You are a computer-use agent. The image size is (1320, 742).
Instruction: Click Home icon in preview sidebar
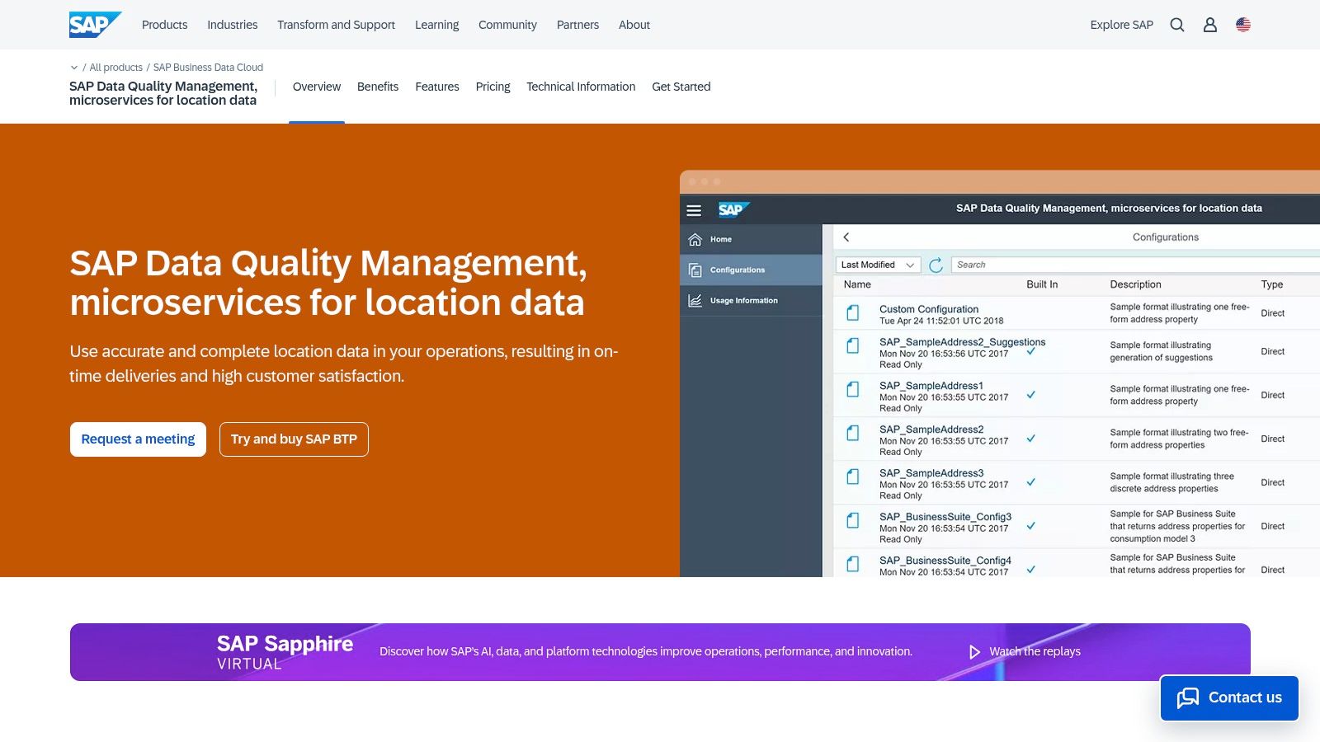pyautogui.click(x=695, y=239)
